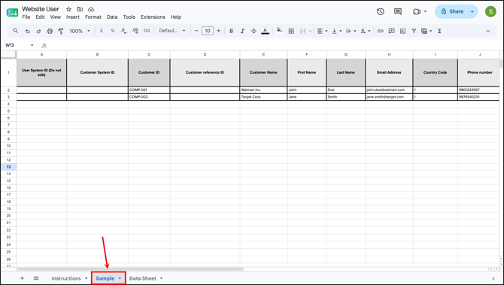Image resolution: width=504 pixels, height=285 pixels.
Task: Increase decimal places
Action: pyautogui.click(x=135, y=31)
